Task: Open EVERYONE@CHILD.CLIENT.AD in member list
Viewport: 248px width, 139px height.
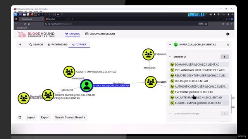Action: click(199, 92)
